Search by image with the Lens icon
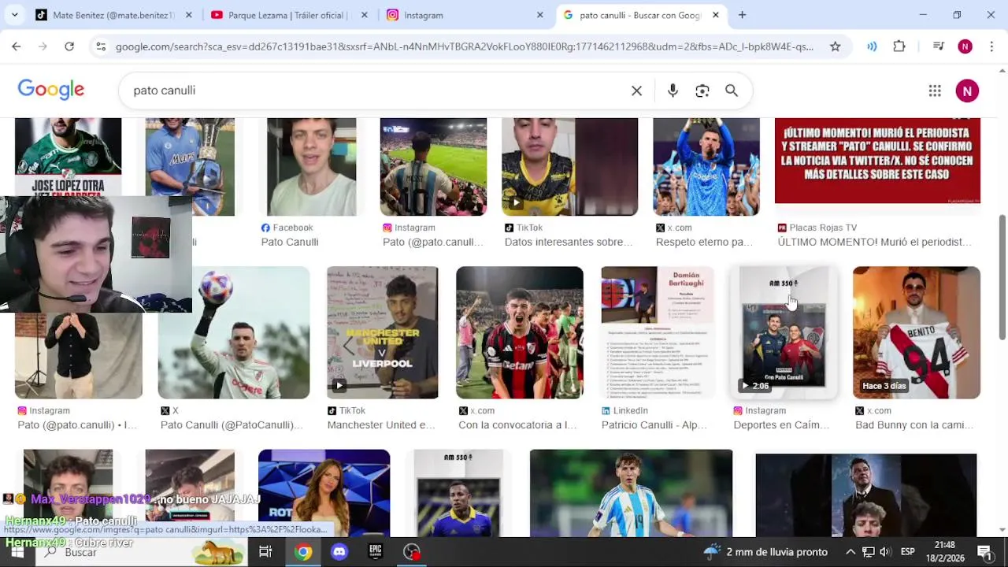The width and height of the screenshot is (1008, 567). tap(702, 91)
